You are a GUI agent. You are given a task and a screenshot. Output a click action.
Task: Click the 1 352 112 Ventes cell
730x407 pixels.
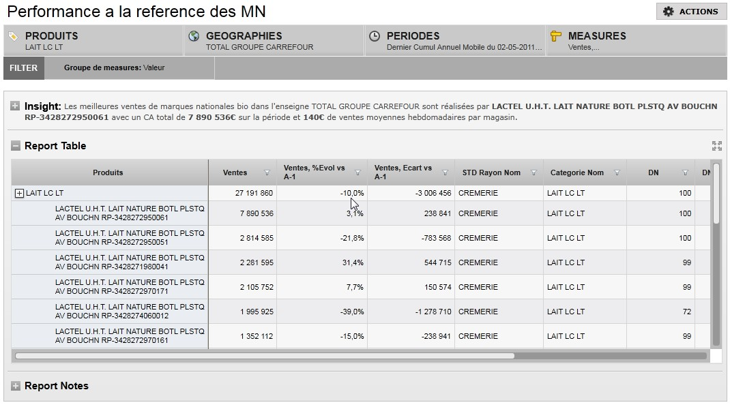tap(243, 336)
